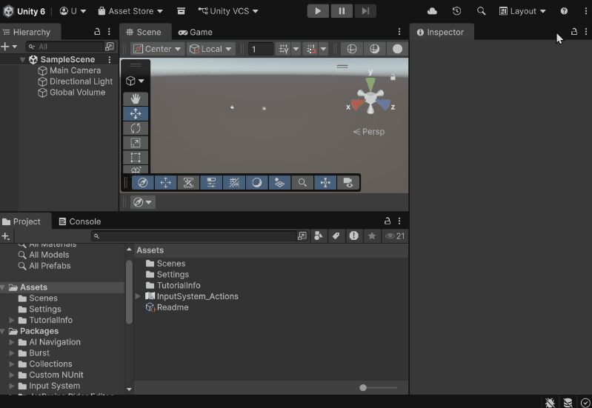Click the asset icon size slider
This screenshot has height=408, width=592.
(x=363, y=387)
